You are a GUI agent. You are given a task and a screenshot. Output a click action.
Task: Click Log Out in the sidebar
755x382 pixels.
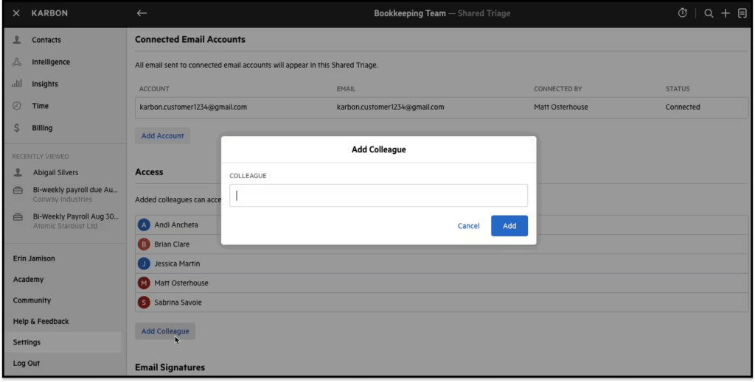27,363
